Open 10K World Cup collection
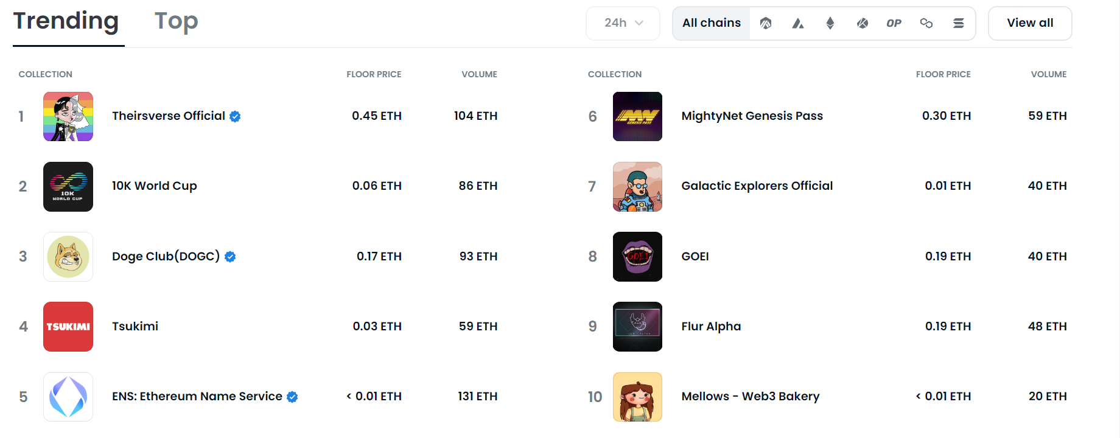 (155, 186)
